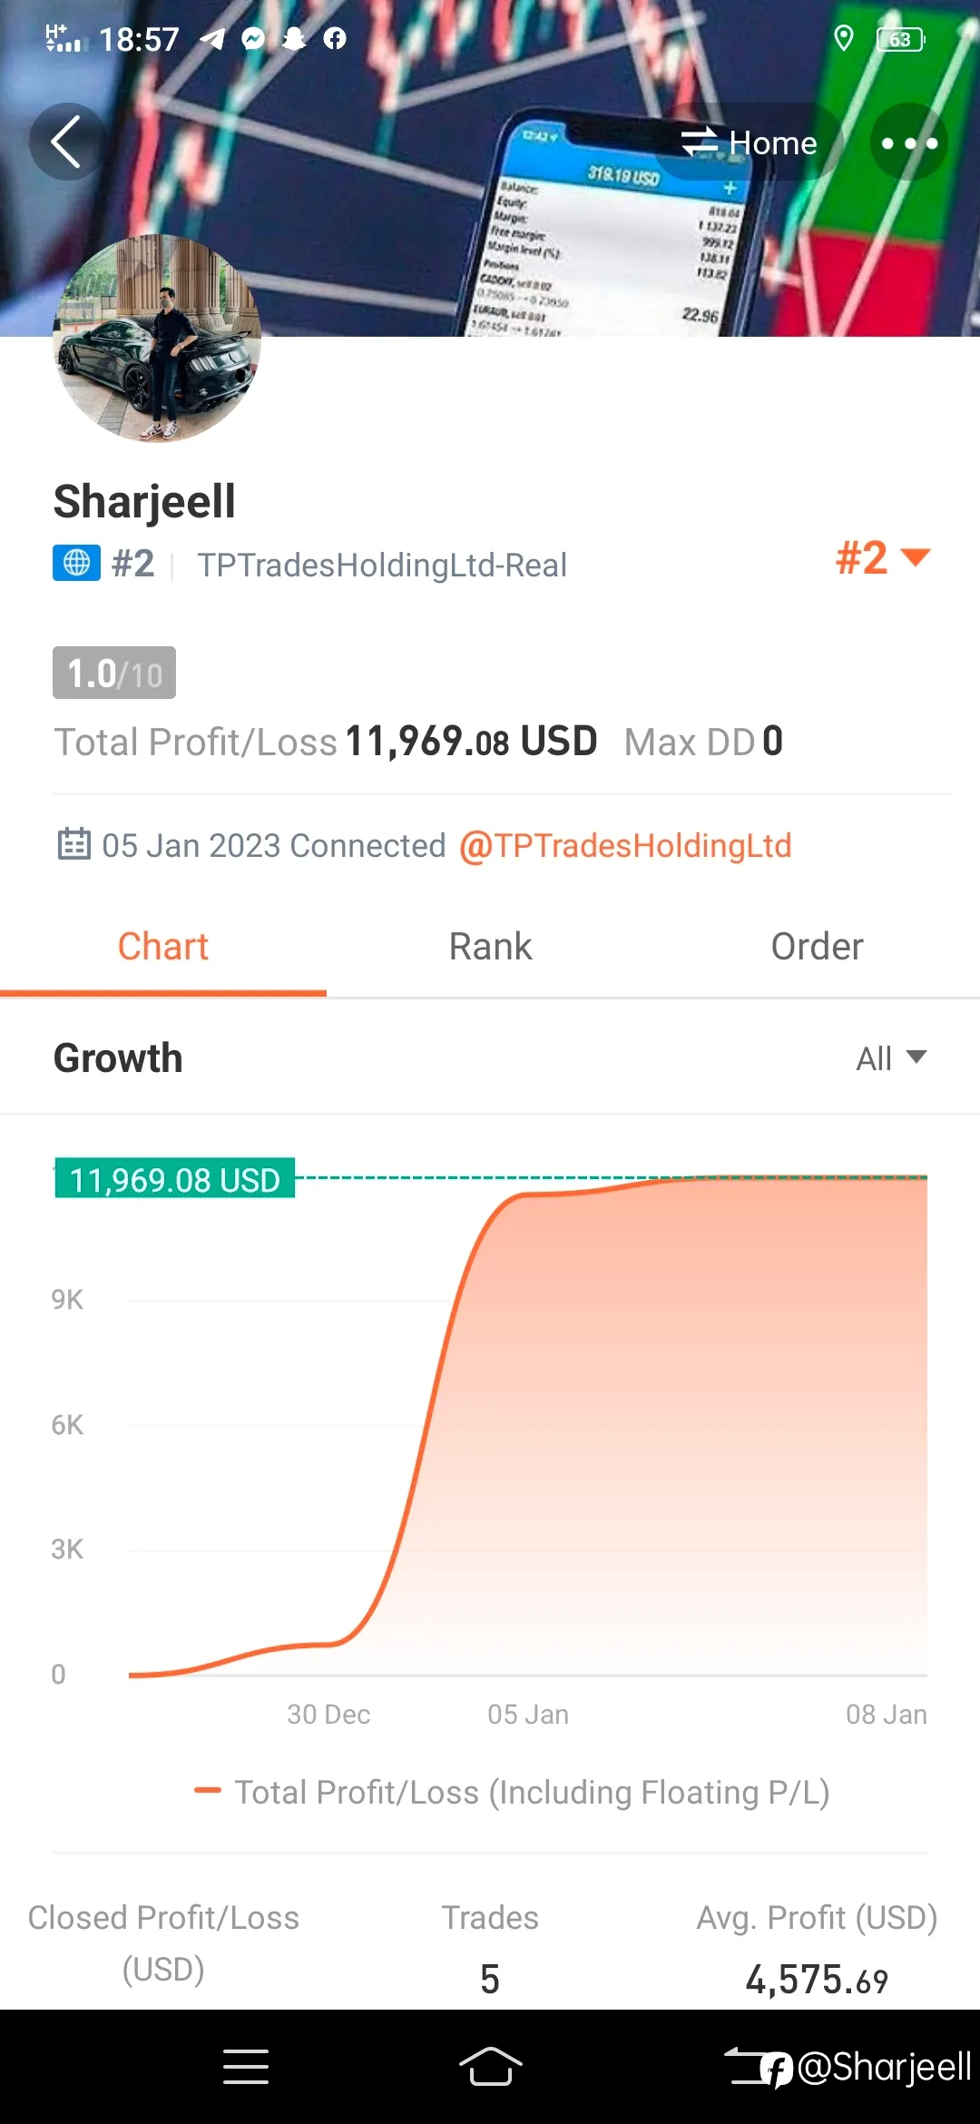980x2124 pixels.
Task: Tap the 1.0/10 score badge
Action: 114,674
